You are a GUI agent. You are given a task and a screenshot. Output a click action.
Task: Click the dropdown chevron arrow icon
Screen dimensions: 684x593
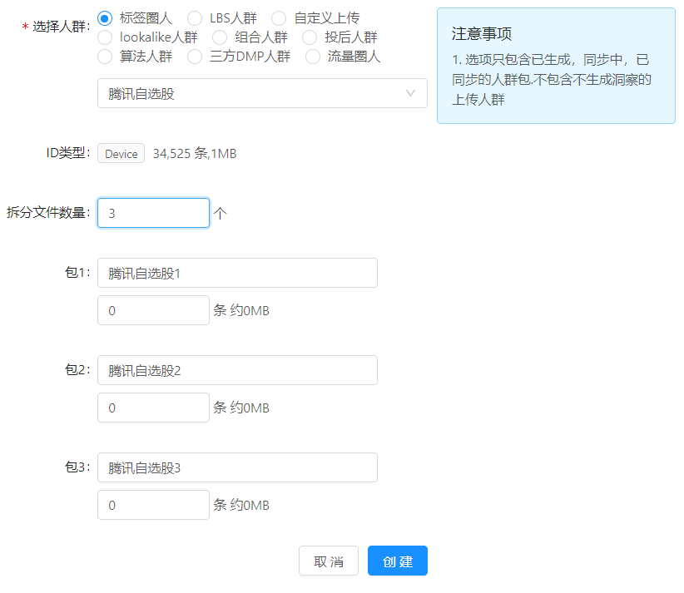click(410, 93)
